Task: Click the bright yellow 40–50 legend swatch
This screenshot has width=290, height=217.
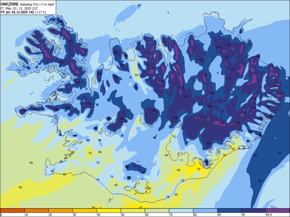Action: point(109,211)
